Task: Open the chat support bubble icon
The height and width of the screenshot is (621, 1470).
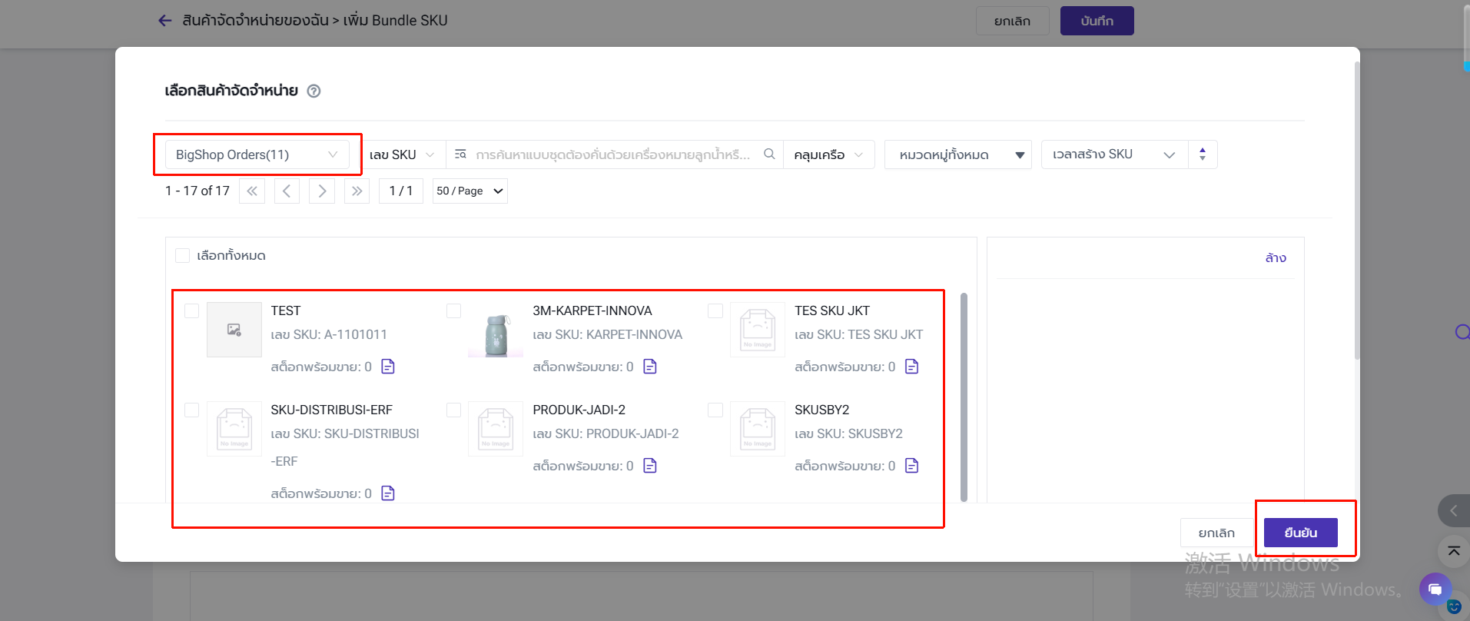Action: tap(1435, 589)
